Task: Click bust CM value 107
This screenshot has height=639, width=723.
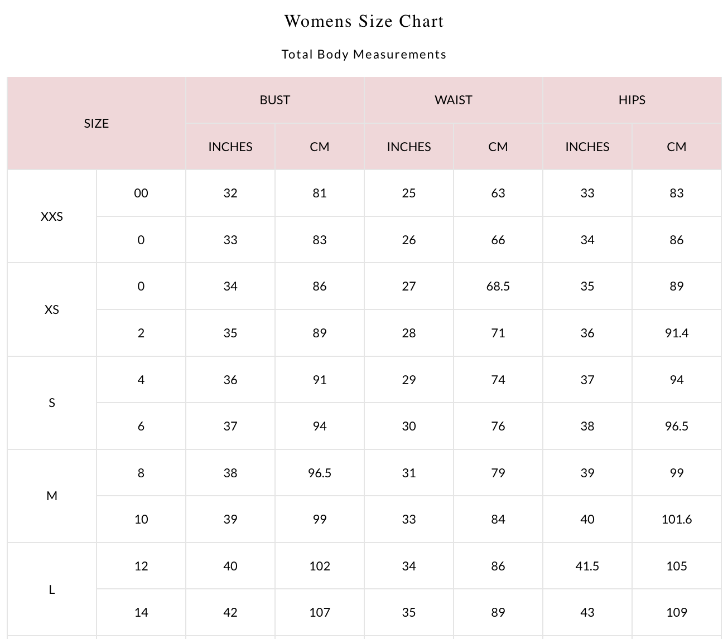Action: tap(320, 612)
